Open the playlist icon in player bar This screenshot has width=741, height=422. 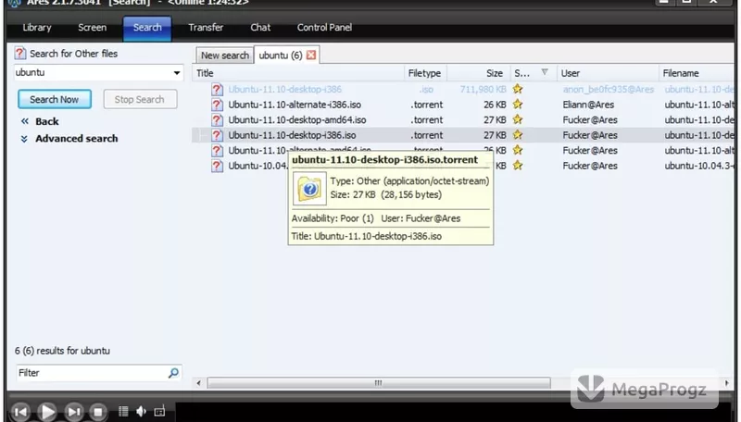click(x=123, y=412)
